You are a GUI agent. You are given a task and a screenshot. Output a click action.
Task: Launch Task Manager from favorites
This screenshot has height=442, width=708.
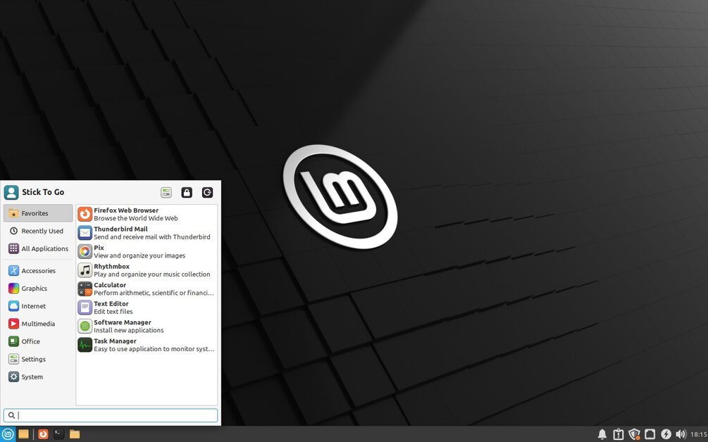[x=147, y=345]
